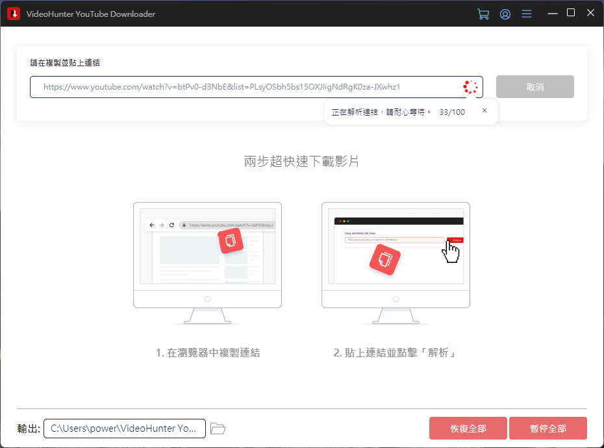Click the 取消 cancel button
Image resolution: width=604 pixels, height=448 pixels.
535,87
